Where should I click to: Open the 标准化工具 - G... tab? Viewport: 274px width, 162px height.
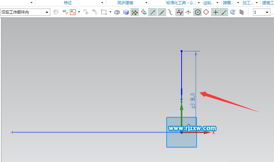(181, 3)
